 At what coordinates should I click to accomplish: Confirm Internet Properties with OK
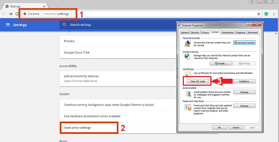tap(219, 127)
